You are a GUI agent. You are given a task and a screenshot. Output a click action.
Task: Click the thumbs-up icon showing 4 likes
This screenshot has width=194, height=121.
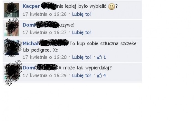coord(99,75)
